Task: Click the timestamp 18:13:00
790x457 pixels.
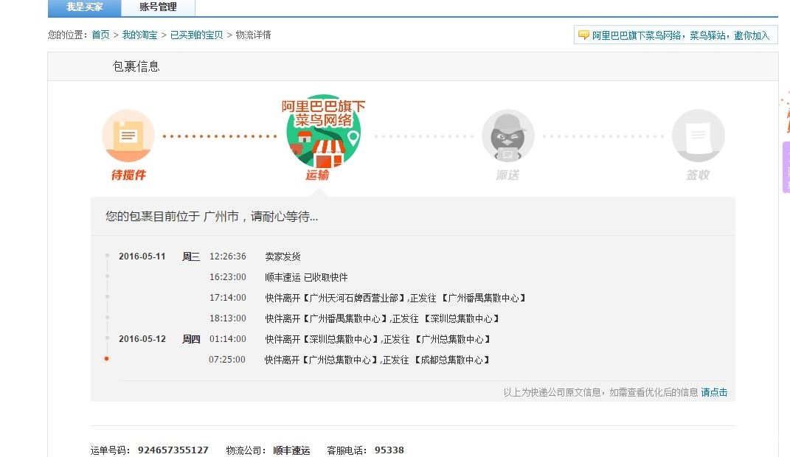Action: point(228,318)
